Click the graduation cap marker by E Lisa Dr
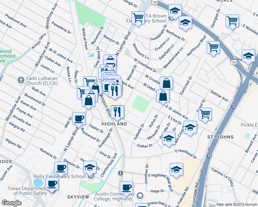This screenshot has height=207, width=258. tap(190, 127)
